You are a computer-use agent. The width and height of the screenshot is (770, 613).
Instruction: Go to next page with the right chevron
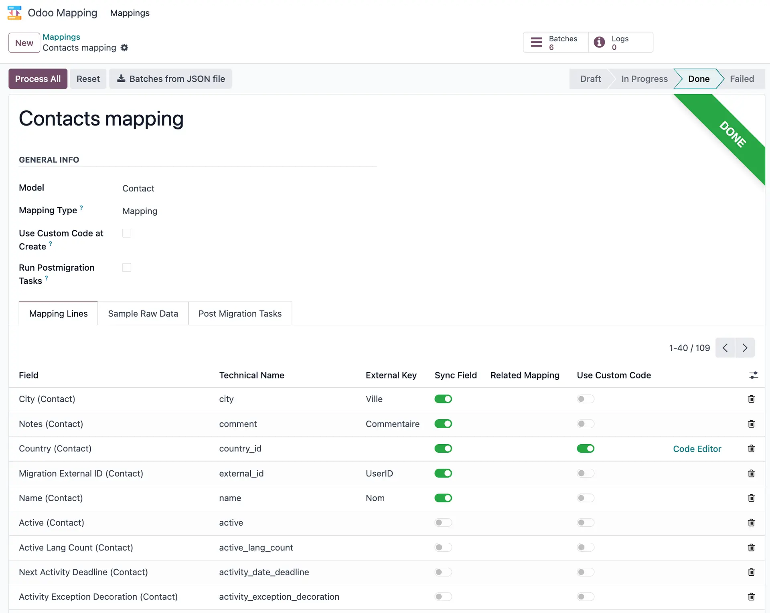(x=745, y=348)
